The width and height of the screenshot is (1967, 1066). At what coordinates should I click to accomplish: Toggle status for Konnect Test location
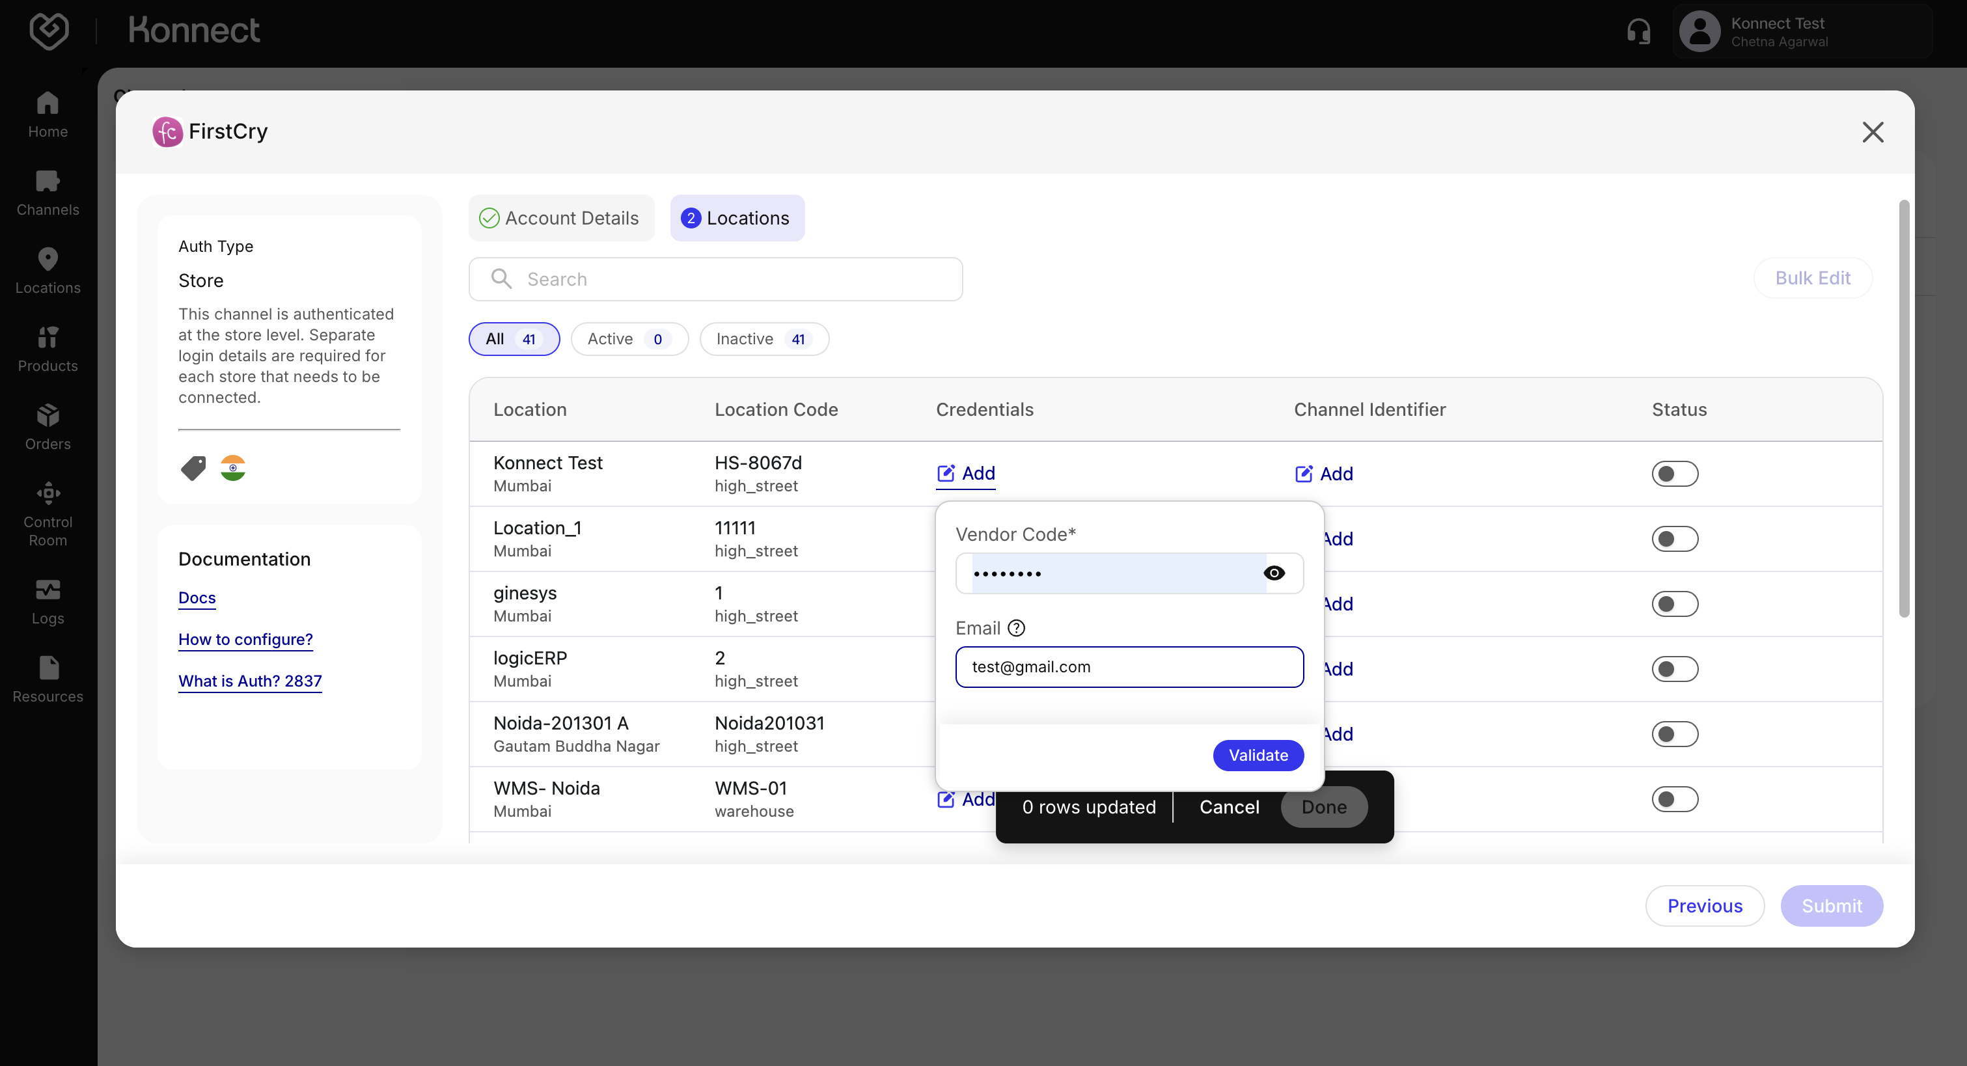pyautogui.click(x=1675, y=473)
